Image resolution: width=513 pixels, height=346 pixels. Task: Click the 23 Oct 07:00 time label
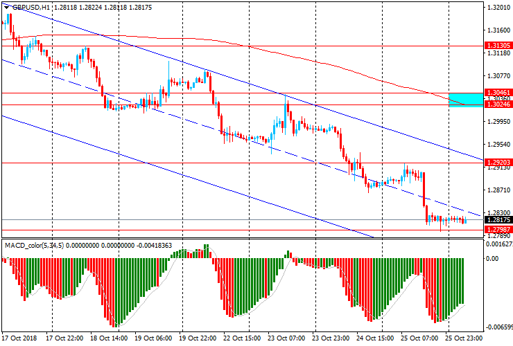(x=286, y=338)
